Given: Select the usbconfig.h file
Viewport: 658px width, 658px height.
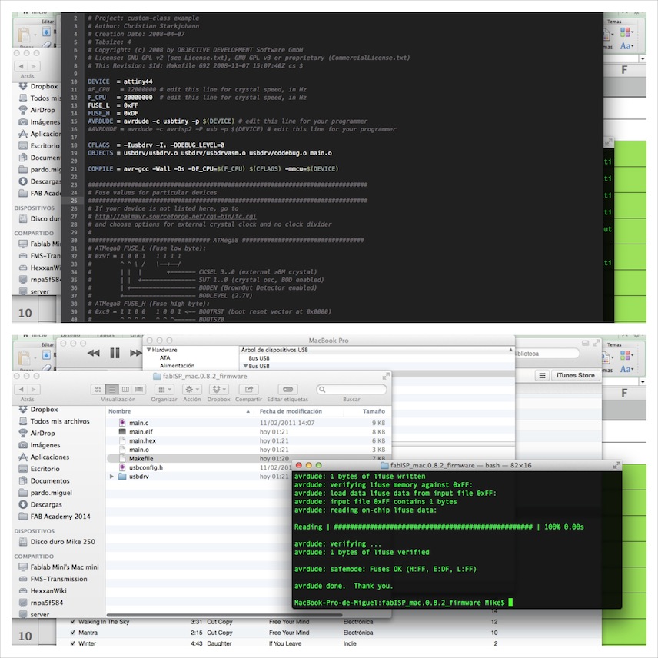Looking at the screenshot, I should (x=199, y=467).
